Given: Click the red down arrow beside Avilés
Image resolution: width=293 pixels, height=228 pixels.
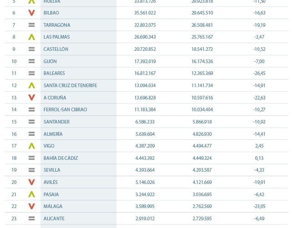Looking at the screenshot, I should point(32,182).
